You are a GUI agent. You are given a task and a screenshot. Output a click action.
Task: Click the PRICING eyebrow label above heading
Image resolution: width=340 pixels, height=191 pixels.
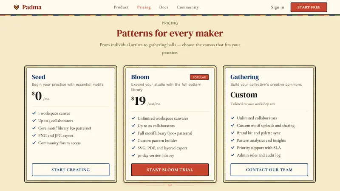(x=170, y=23)
